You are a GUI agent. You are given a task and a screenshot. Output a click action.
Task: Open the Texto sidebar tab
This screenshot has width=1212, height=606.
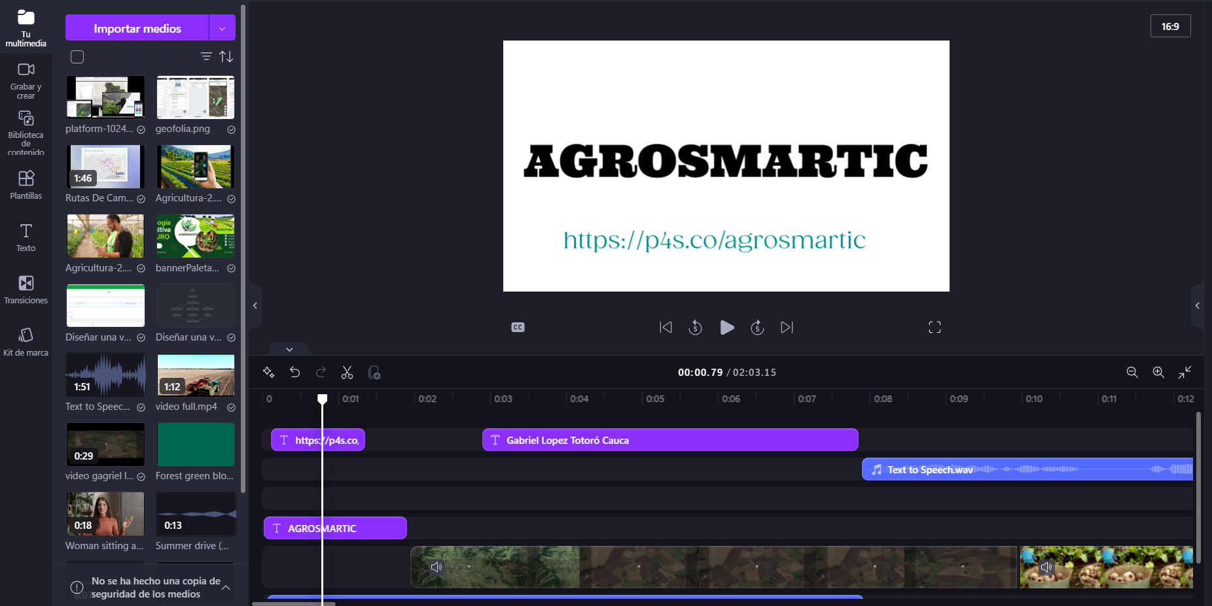click(x=26, y=237)
